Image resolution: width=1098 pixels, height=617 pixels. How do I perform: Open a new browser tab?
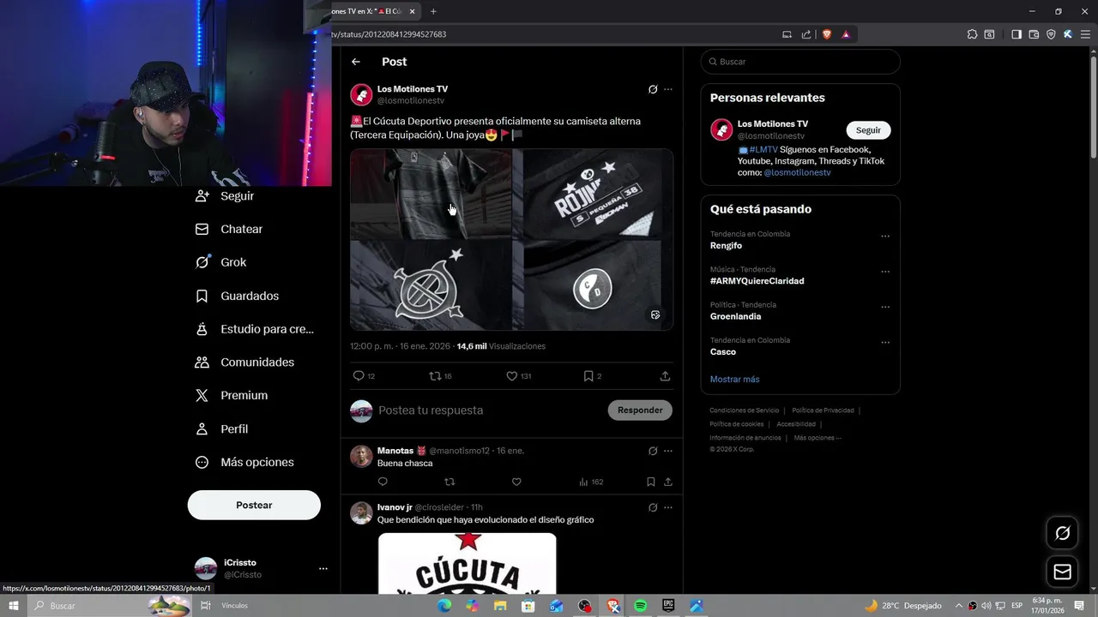point(433,11)
